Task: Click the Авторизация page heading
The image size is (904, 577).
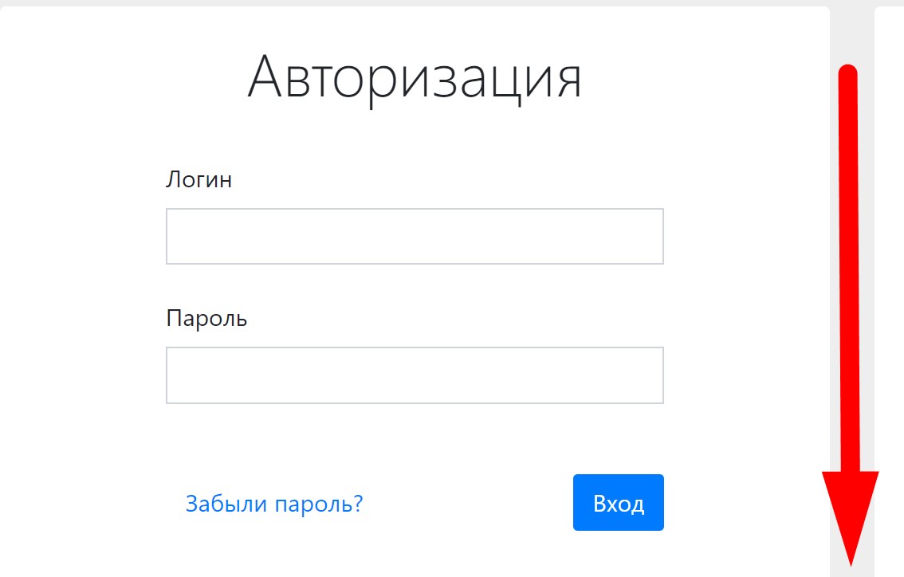Action: 416,76
